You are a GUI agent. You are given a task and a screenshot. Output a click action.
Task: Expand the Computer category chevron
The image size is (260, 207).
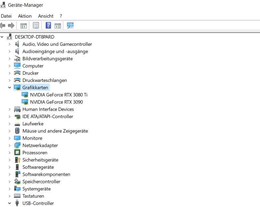10,66
